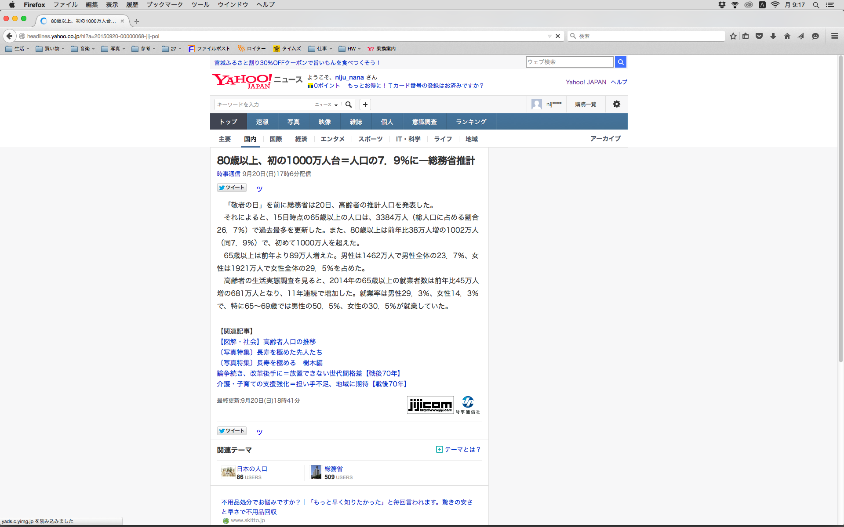Open the downloads arrow icon
The width and height of the screenshot is (844, 527).
click(x=773, y=36)
